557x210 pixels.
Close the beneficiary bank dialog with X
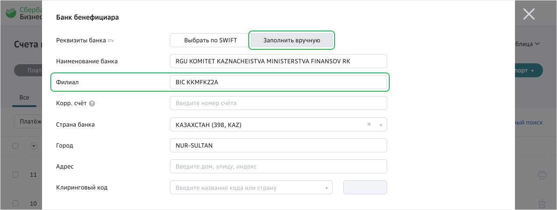529,14
